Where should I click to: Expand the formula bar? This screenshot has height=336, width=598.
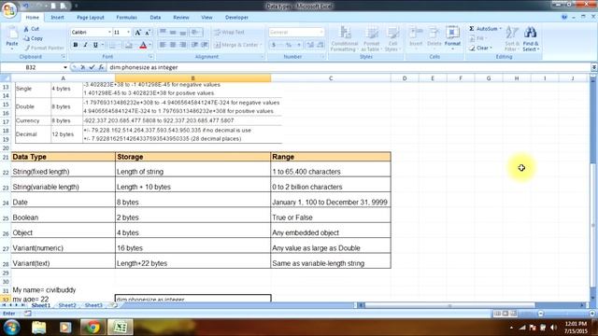(x=594, y=67)
